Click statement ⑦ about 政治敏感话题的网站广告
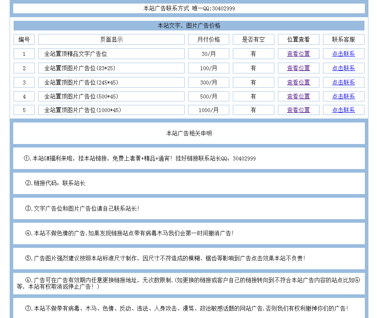Image resolution: width=377 pixels, height=318 pixels. (189, 308)
